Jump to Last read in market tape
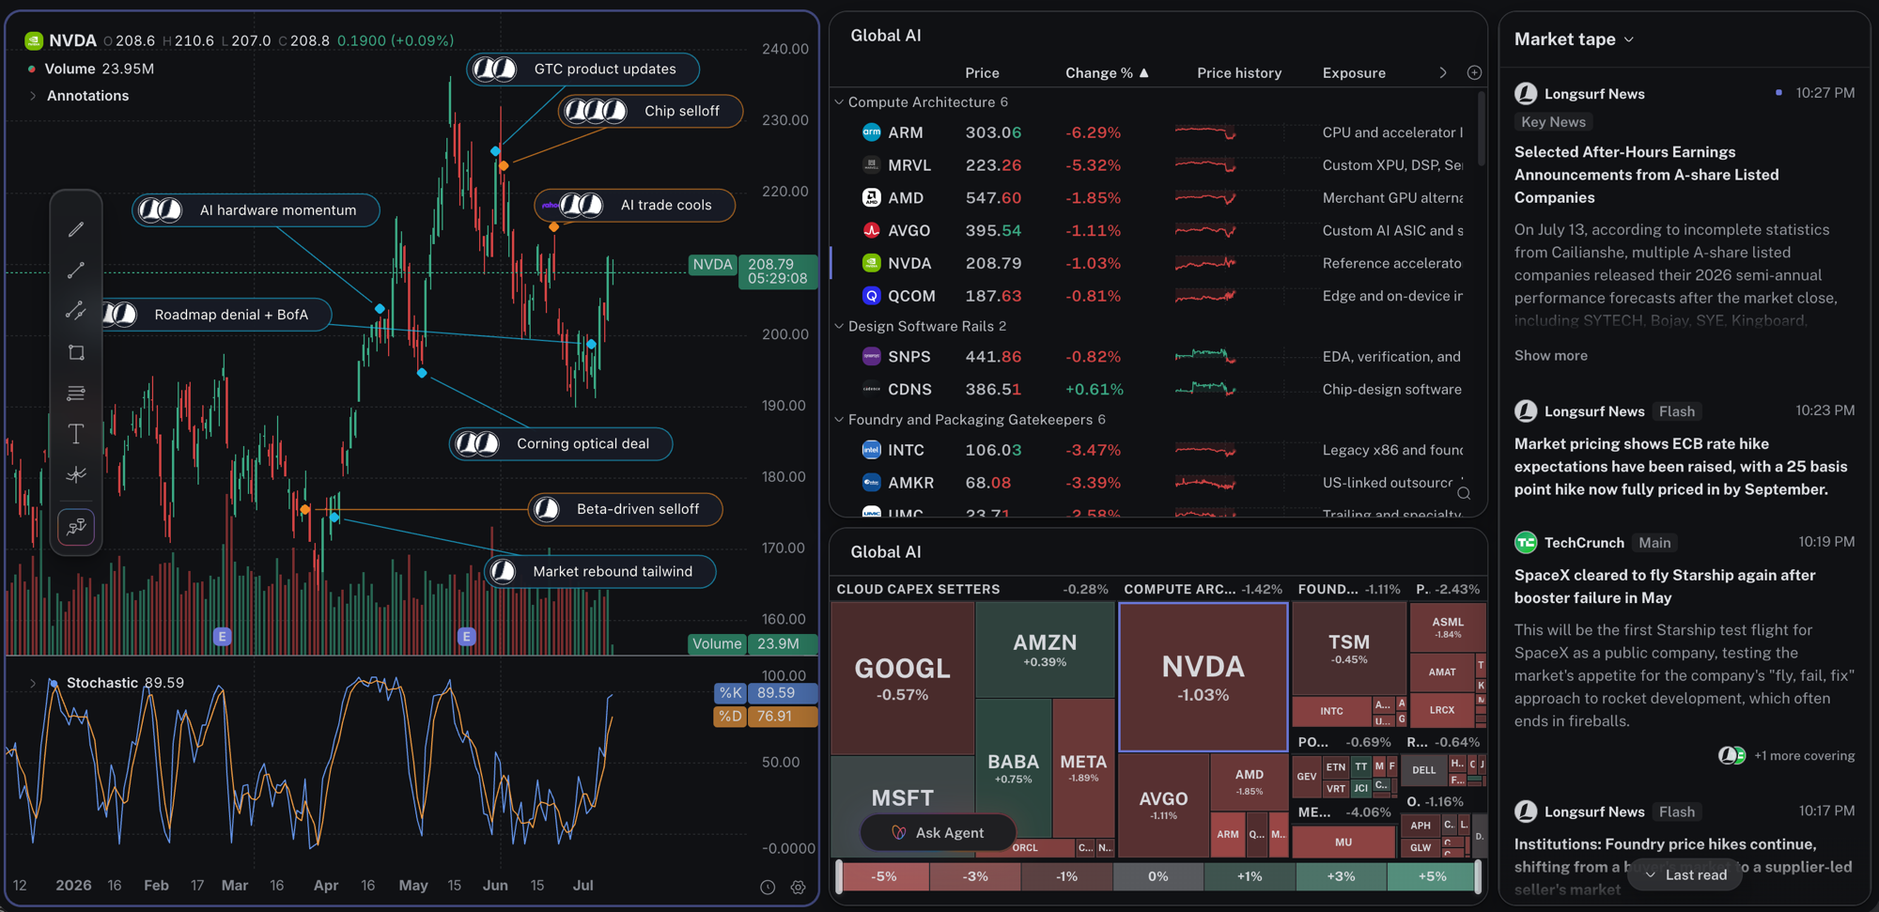Screen dimensions: 1879x912 tap(1685, 874)
